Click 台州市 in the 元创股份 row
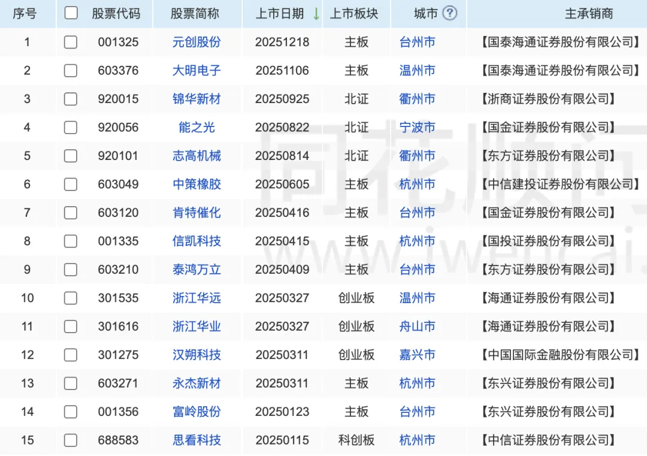 (417, 42)
